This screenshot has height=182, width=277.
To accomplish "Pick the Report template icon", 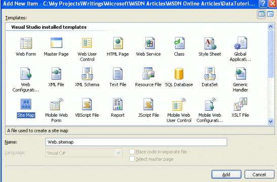I will click(x=117, y=104).
